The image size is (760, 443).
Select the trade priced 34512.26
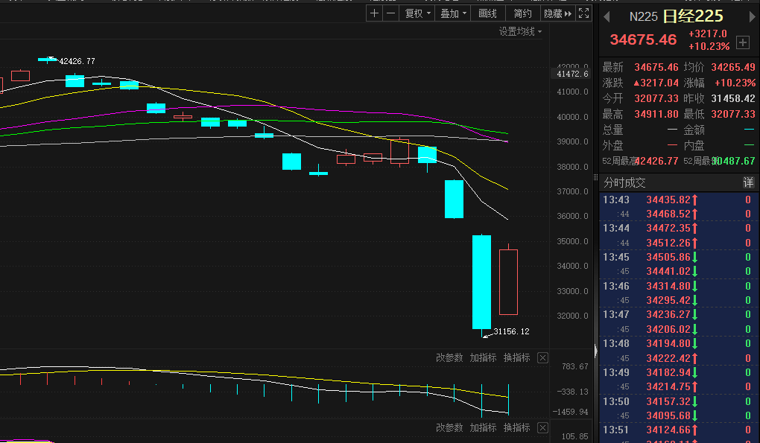pos(678,243)
